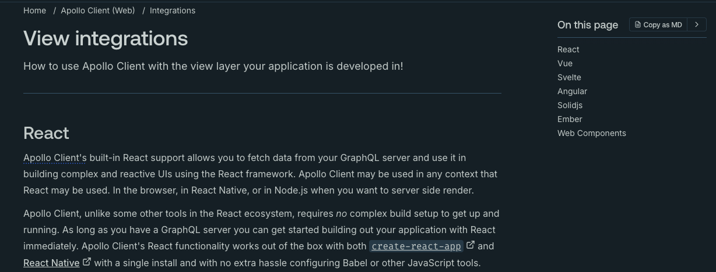Click the React section heading
Screen dimensions: 716x272
coord(46,133)
